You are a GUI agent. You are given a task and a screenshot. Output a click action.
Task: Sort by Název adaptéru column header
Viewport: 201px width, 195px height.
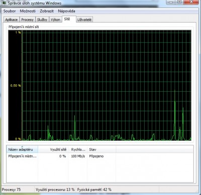click(x=22, y=149)
